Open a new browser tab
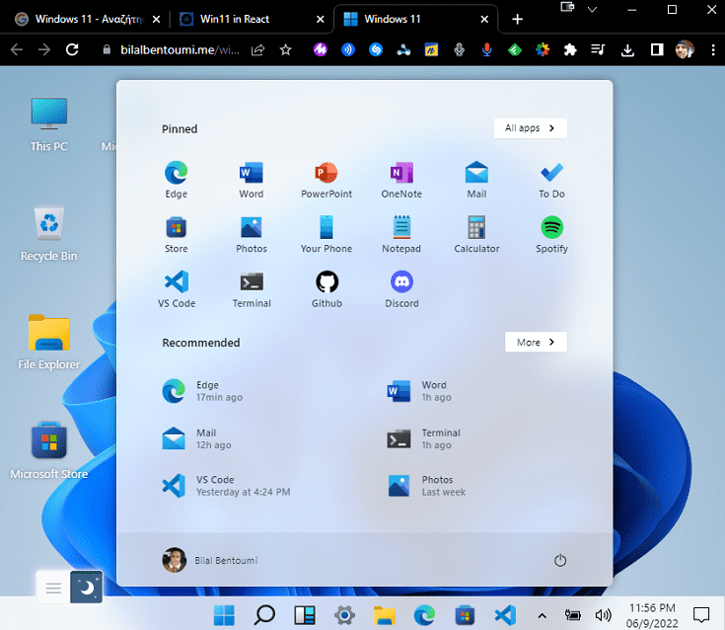This screenshot has width=725, height=630. coord(518,19)
